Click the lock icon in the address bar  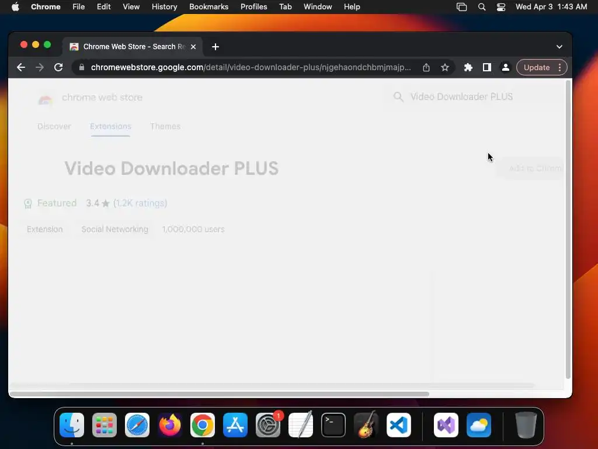[81, 67]
